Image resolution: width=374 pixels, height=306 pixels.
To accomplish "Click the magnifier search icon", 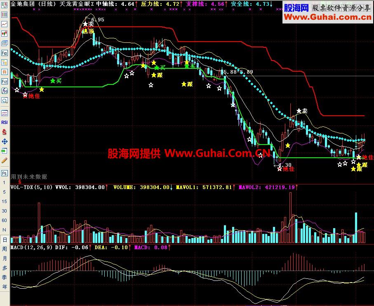I will (4, 100).
